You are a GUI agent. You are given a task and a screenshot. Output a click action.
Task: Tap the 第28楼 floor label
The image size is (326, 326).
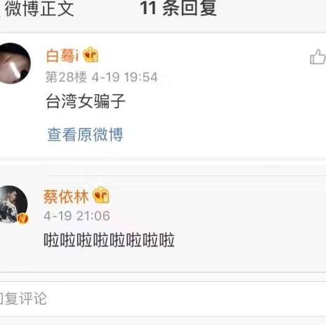(66, 77)
